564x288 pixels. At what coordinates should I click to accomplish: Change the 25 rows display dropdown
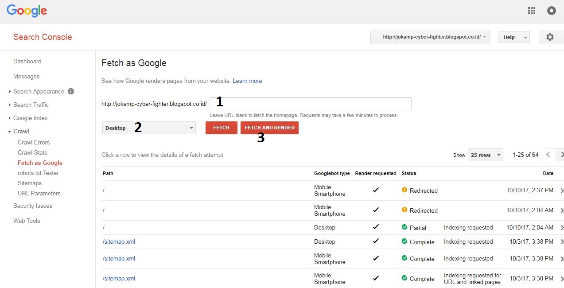pyautogui.click(x=486, y=155)
